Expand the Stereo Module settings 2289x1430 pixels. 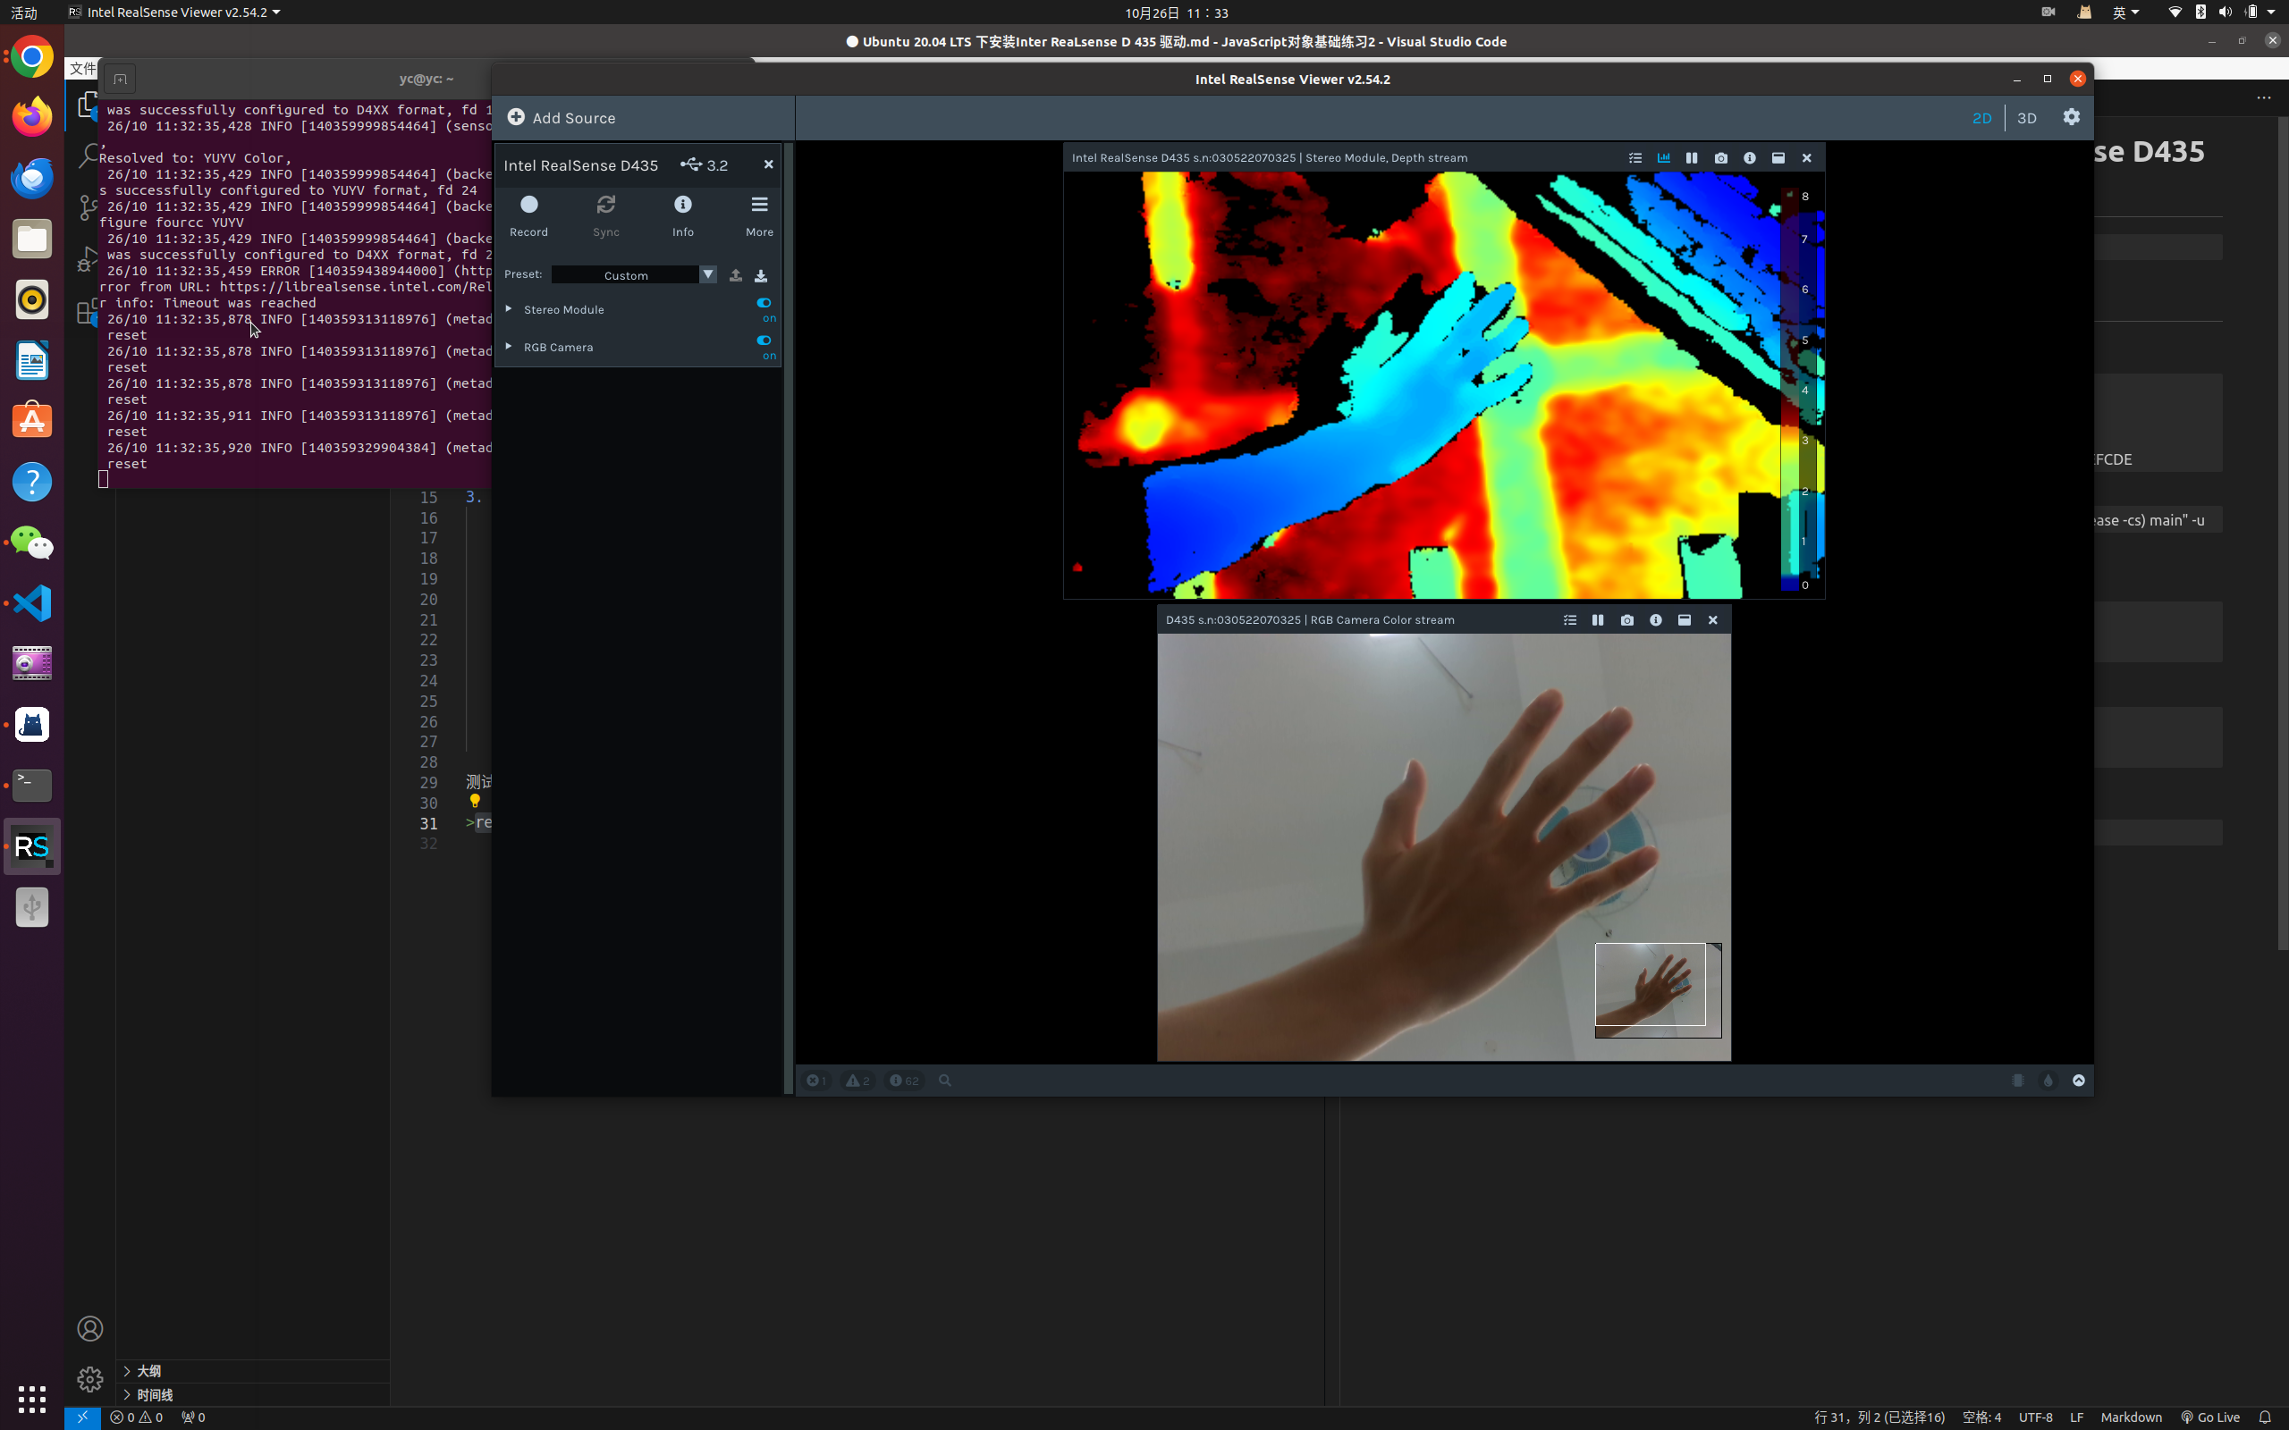coord(509,309)
